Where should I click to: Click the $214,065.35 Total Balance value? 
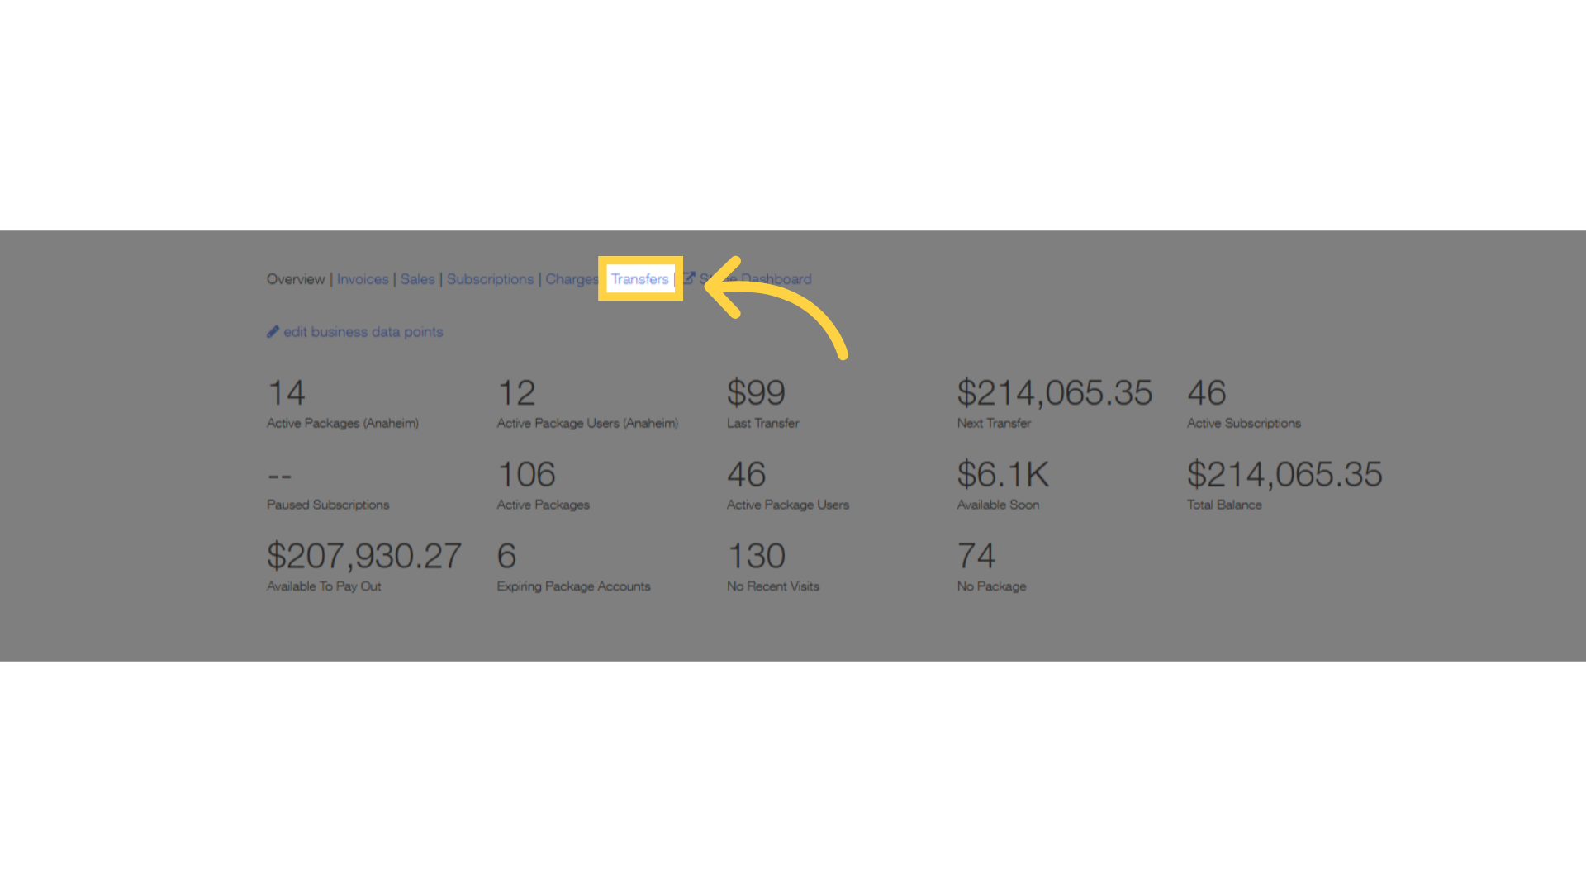(x=1284, y=474)
